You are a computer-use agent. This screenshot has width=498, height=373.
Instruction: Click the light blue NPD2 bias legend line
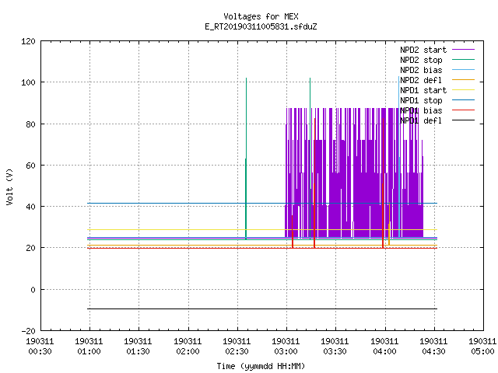pos(464,69)
